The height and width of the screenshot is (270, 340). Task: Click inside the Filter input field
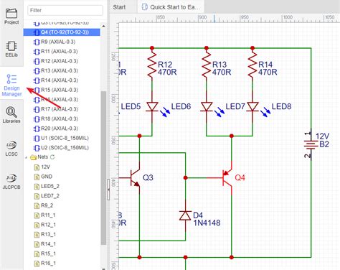(65, 10)
